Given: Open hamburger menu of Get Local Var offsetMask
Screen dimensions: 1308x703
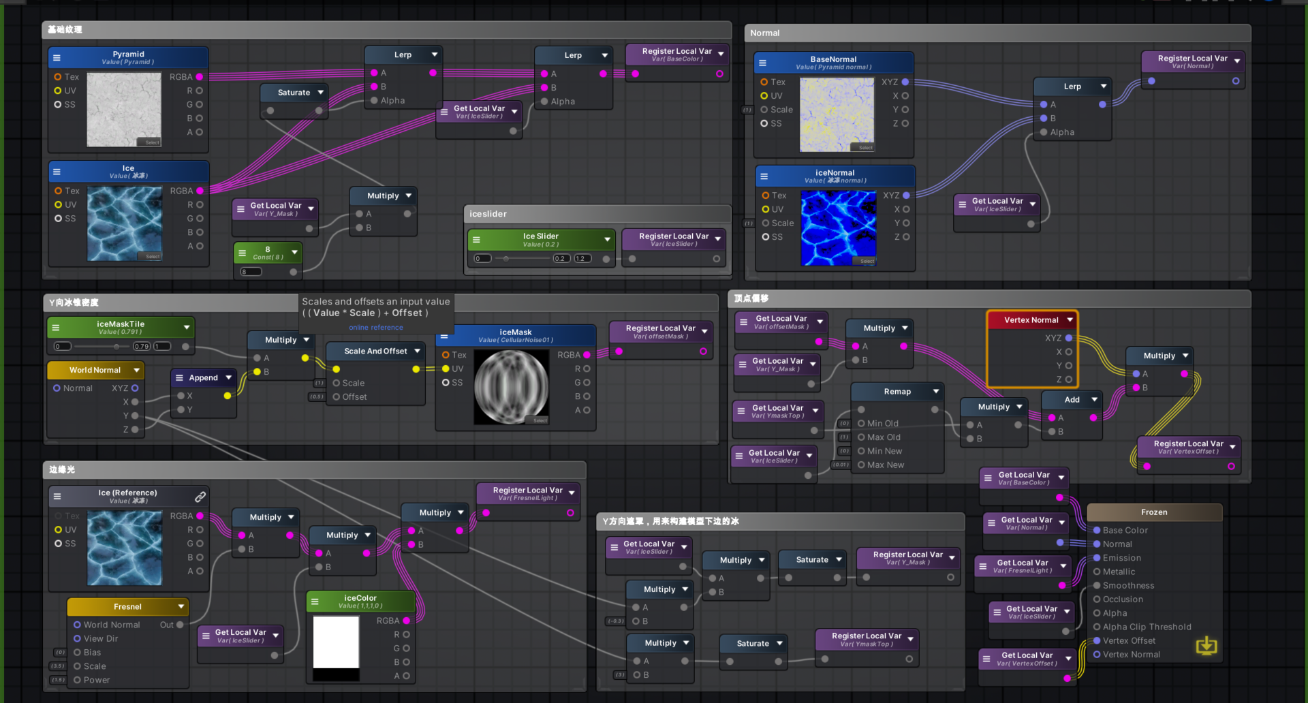Looking at the screenshot, I should (744, 322).
